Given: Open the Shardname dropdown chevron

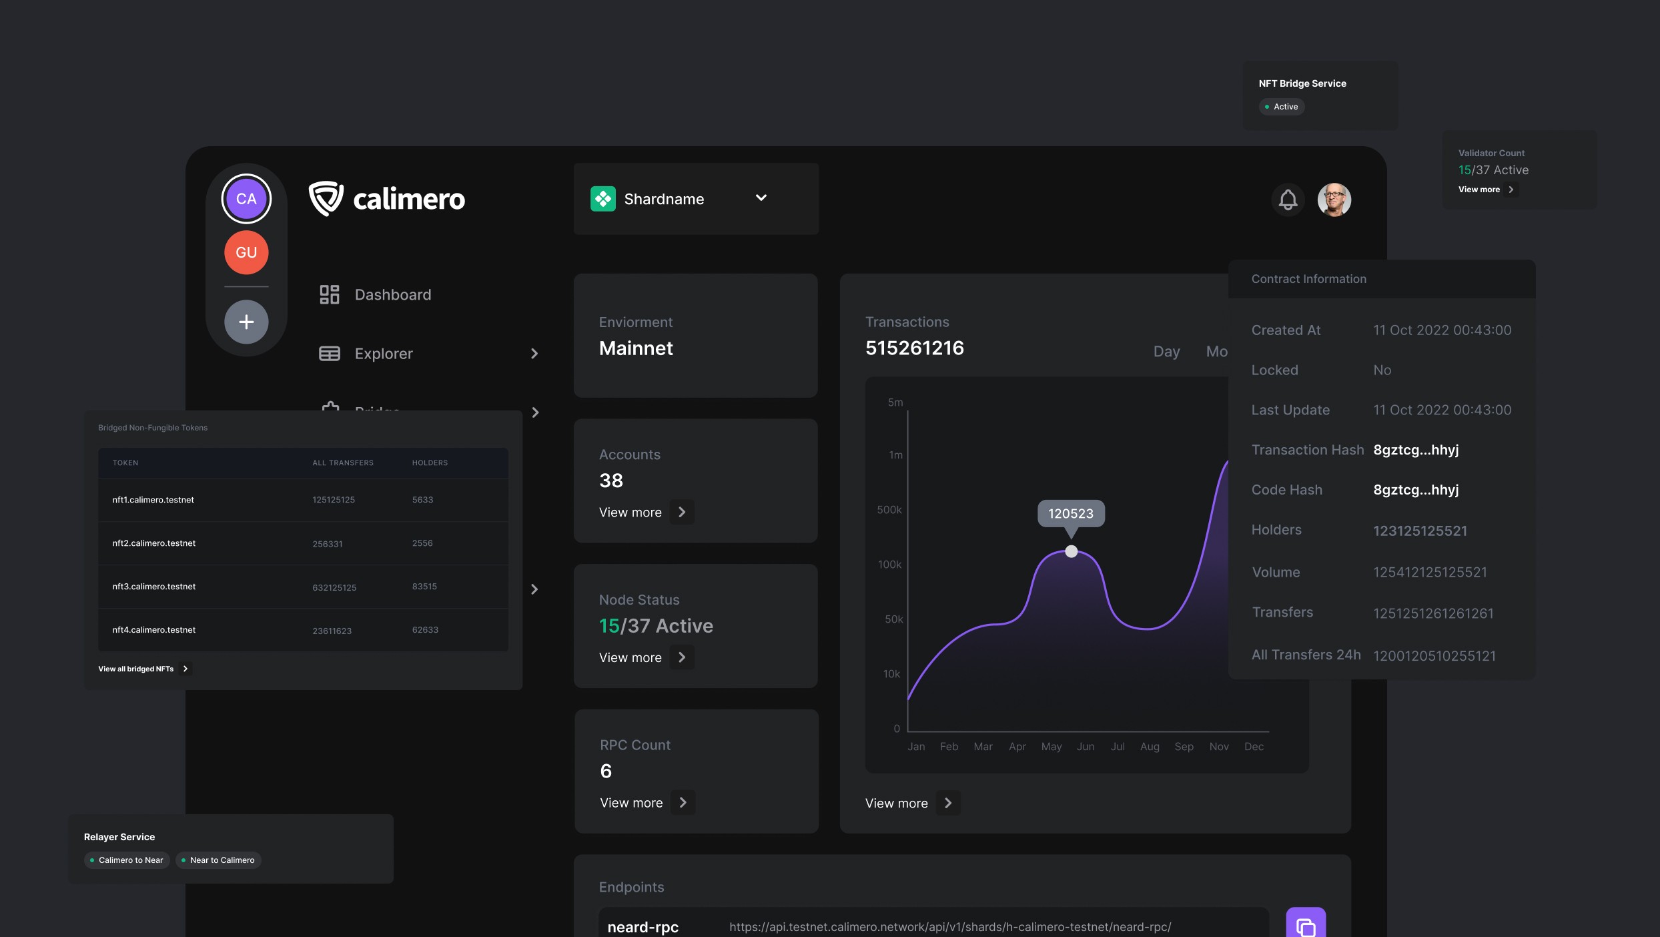Looking at the screenshot, I should click(x=761, y=198).
